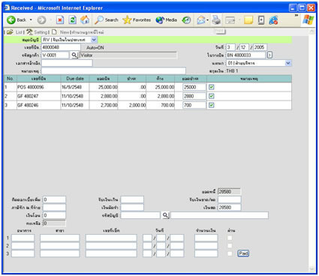Click the vertical scrollbar down arrow
This screenshot has width=319, height=276.
click(x=311, y=269)
